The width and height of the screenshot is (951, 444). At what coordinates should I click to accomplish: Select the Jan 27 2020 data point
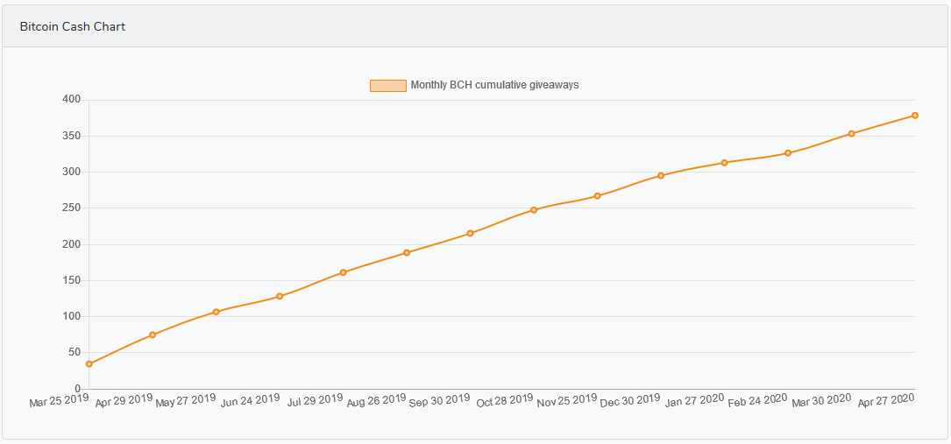point(724,162)
